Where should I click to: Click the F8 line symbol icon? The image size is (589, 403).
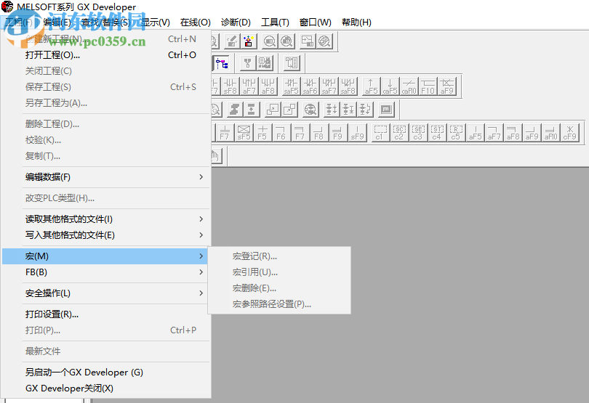(319, 132)
